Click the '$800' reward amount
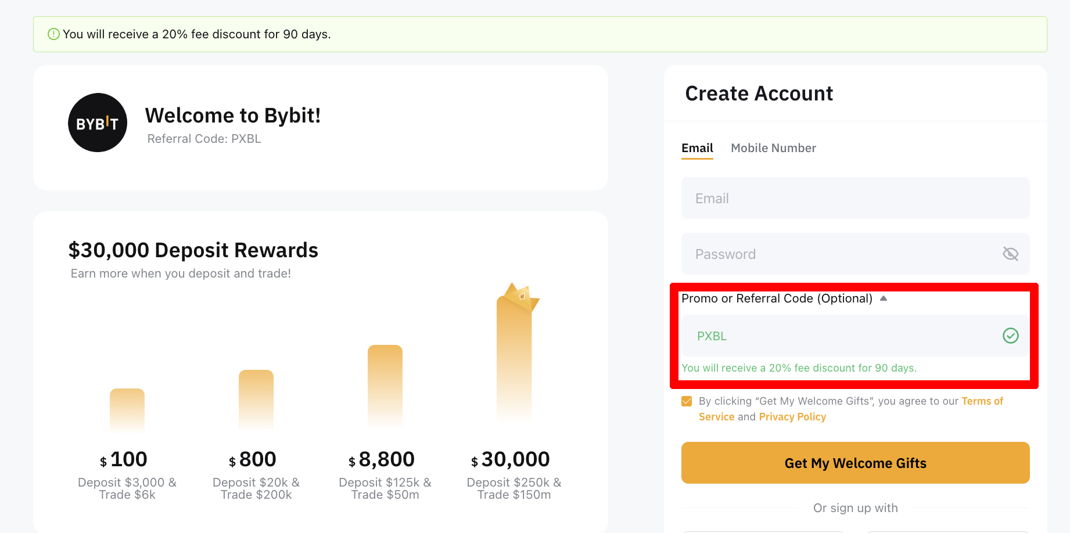1070x533 pixels. pyautogui.click(x=253, y=459)
